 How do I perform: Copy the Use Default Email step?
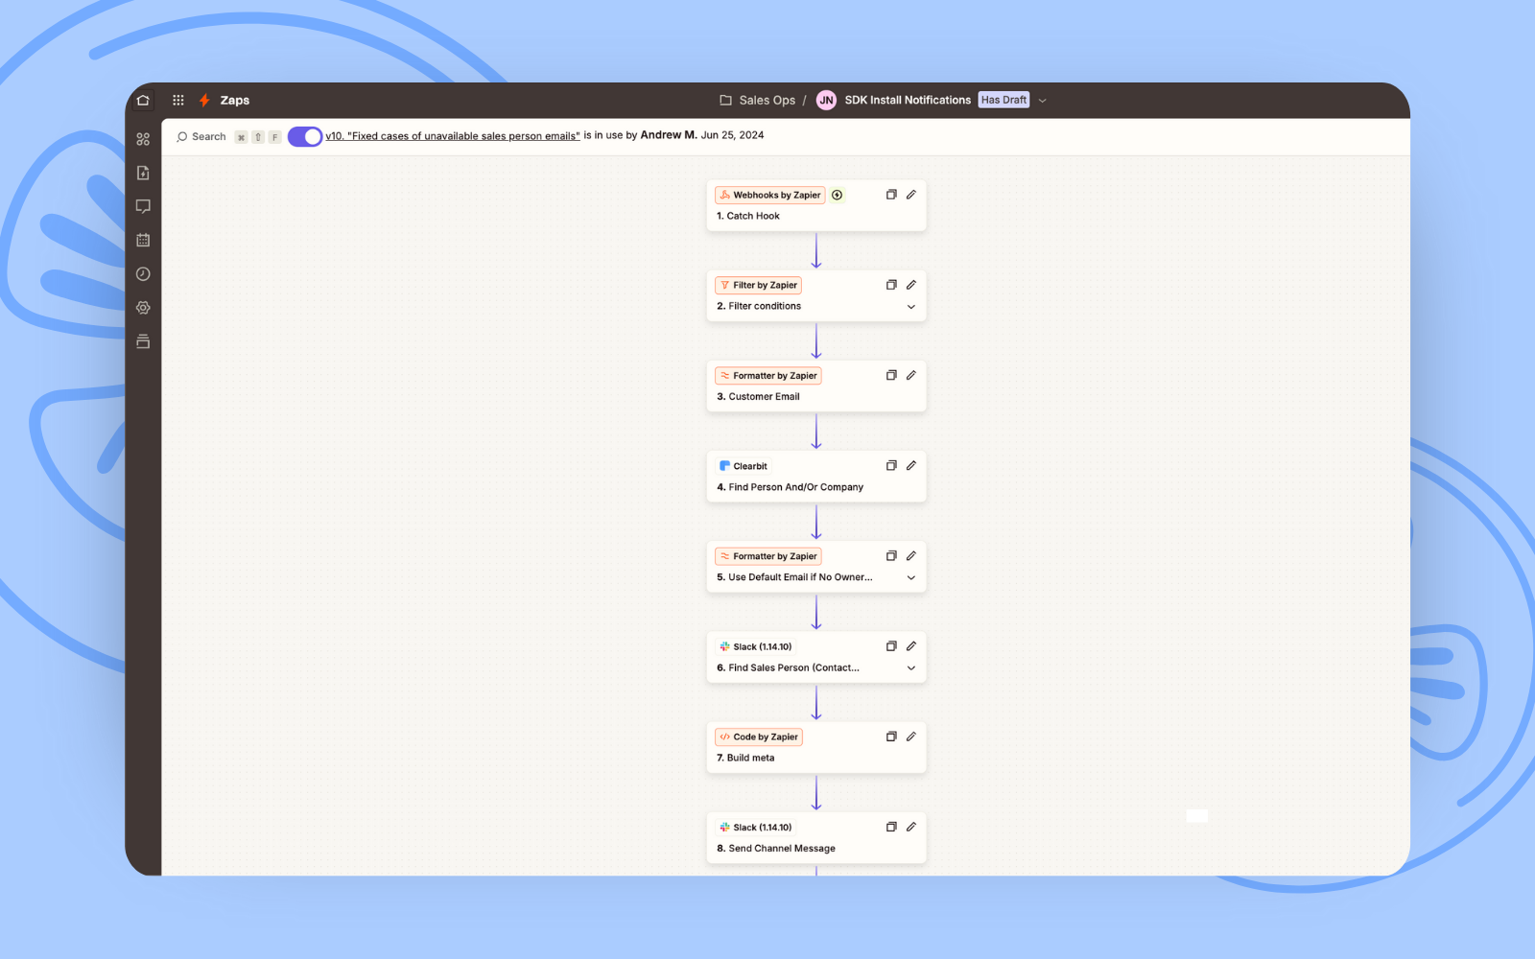click(x=891, y=555)
